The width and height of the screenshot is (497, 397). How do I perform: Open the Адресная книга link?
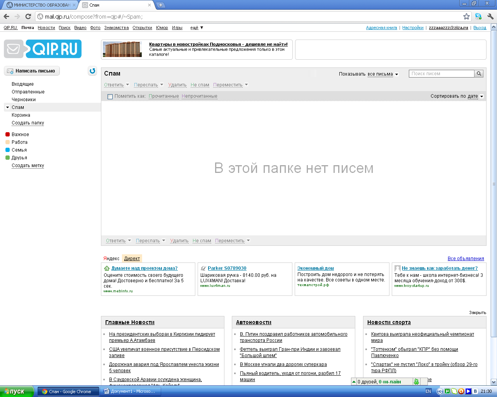click(x=381, y=28)
